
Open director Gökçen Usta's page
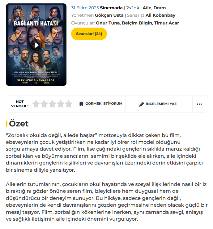[109, 15]
